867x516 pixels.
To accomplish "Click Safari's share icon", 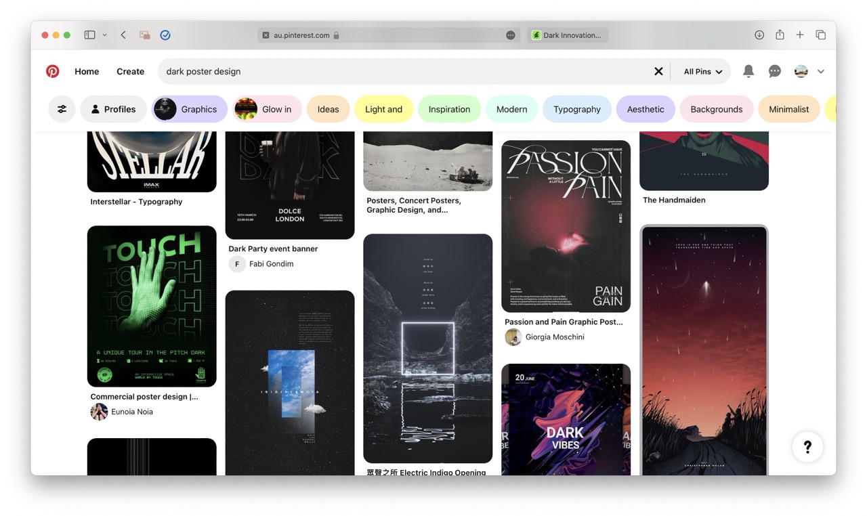I will pyautogui.click(x=779, y=35).
